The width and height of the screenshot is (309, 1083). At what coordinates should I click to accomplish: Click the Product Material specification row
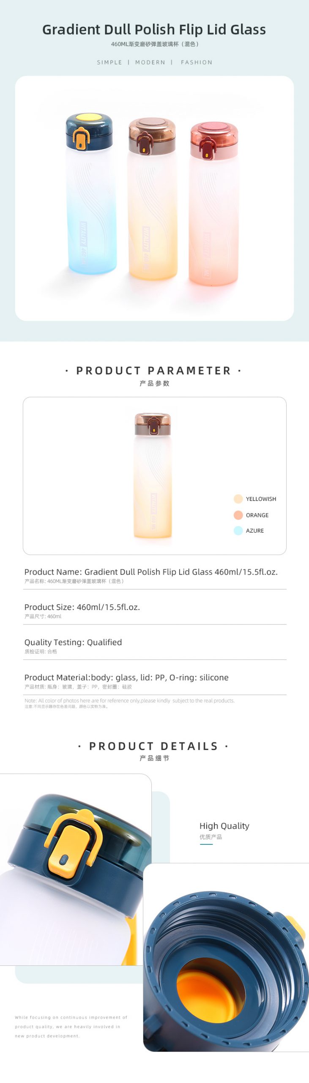click(x=126, y=677)
